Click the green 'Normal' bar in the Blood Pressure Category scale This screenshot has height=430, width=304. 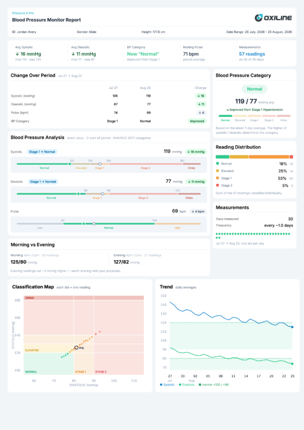tap(226, 116)
